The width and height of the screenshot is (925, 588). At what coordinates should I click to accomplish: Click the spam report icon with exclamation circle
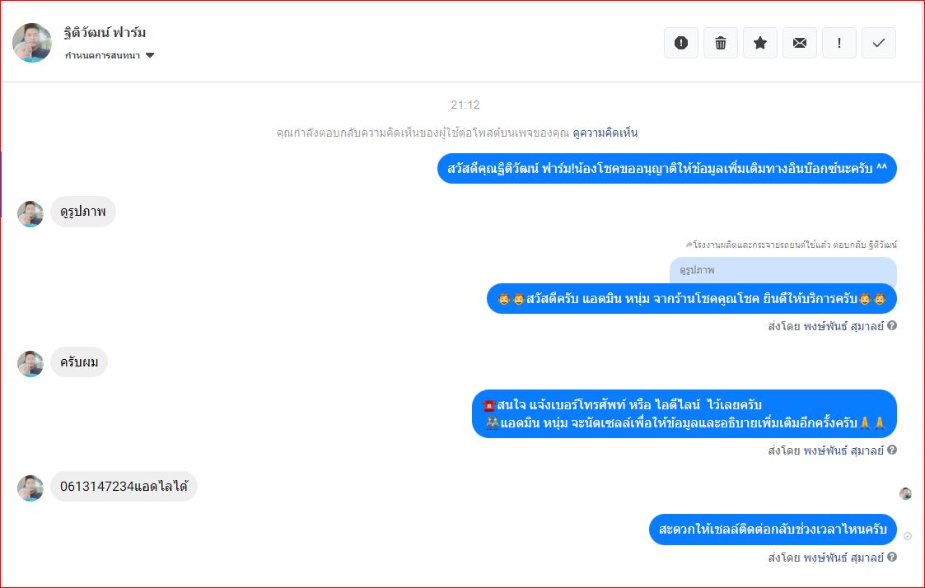(680, 43)
